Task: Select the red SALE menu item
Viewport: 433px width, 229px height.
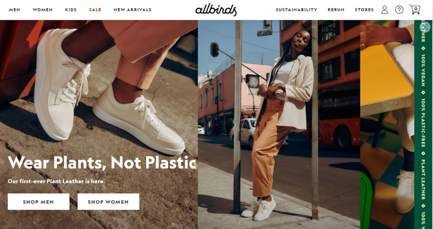Action: [x=95, y=10]
